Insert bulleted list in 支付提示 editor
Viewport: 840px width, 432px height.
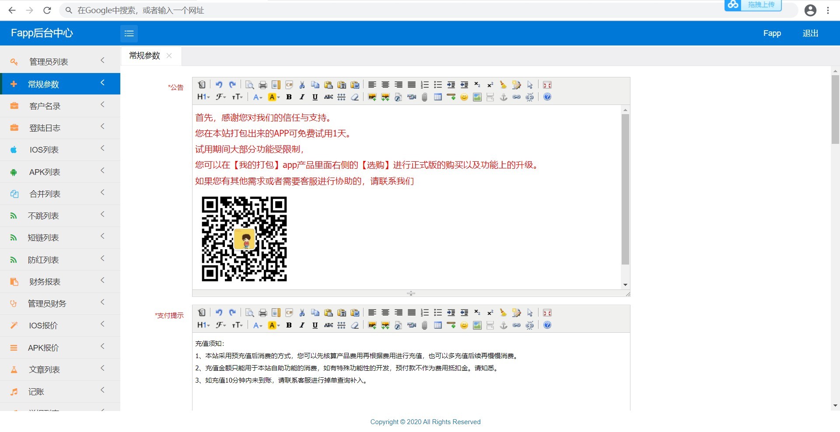click(x=438, y=313)
